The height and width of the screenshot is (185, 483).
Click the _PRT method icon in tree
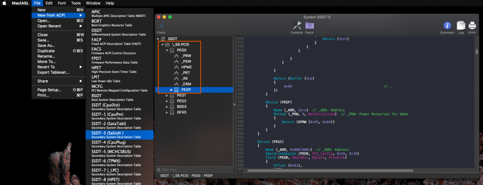click(176, 73)
